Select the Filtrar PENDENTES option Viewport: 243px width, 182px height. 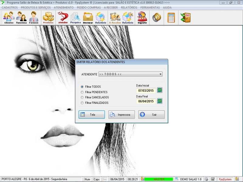click(82, 92)
